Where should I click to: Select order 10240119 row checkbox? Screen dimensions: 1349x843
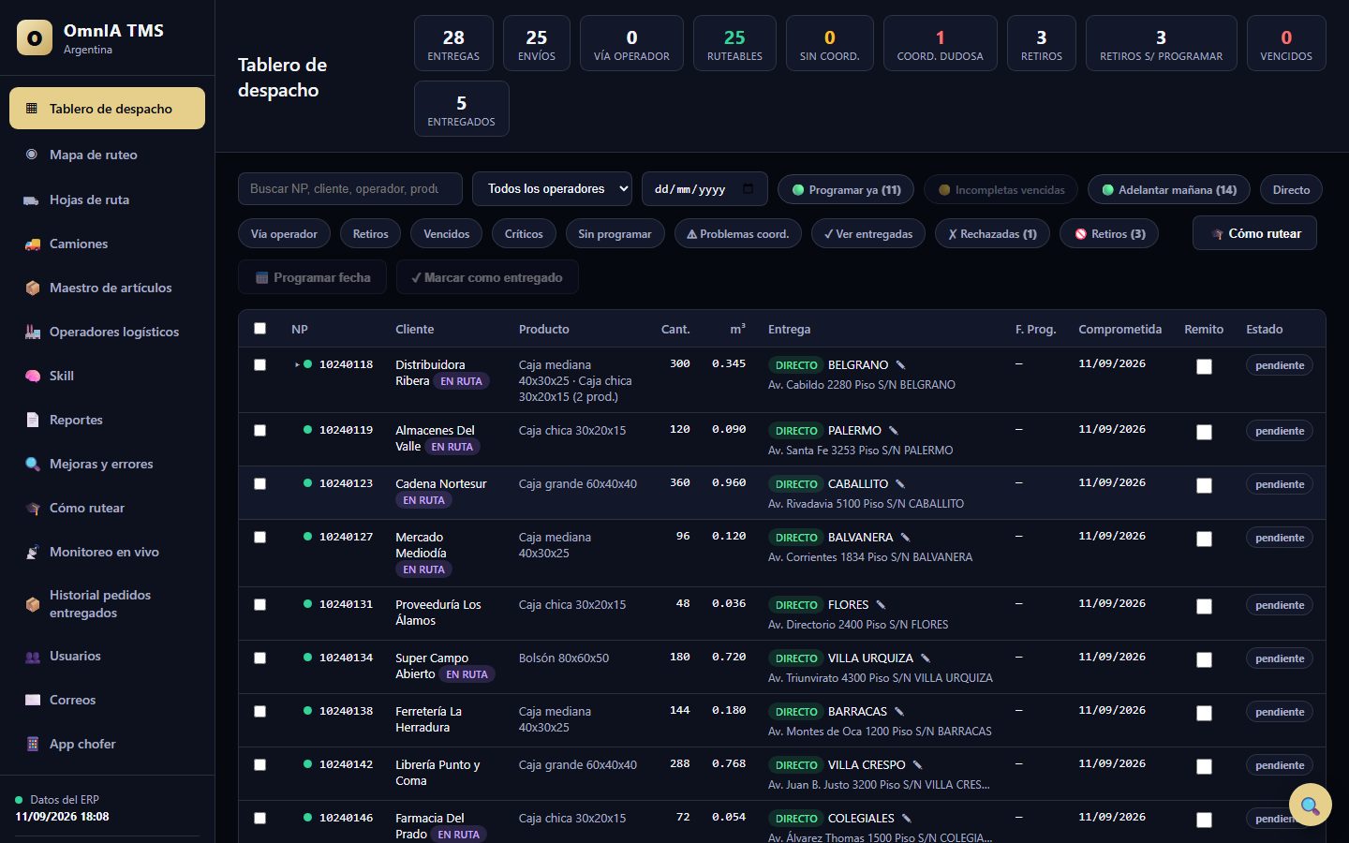point(260,431)
